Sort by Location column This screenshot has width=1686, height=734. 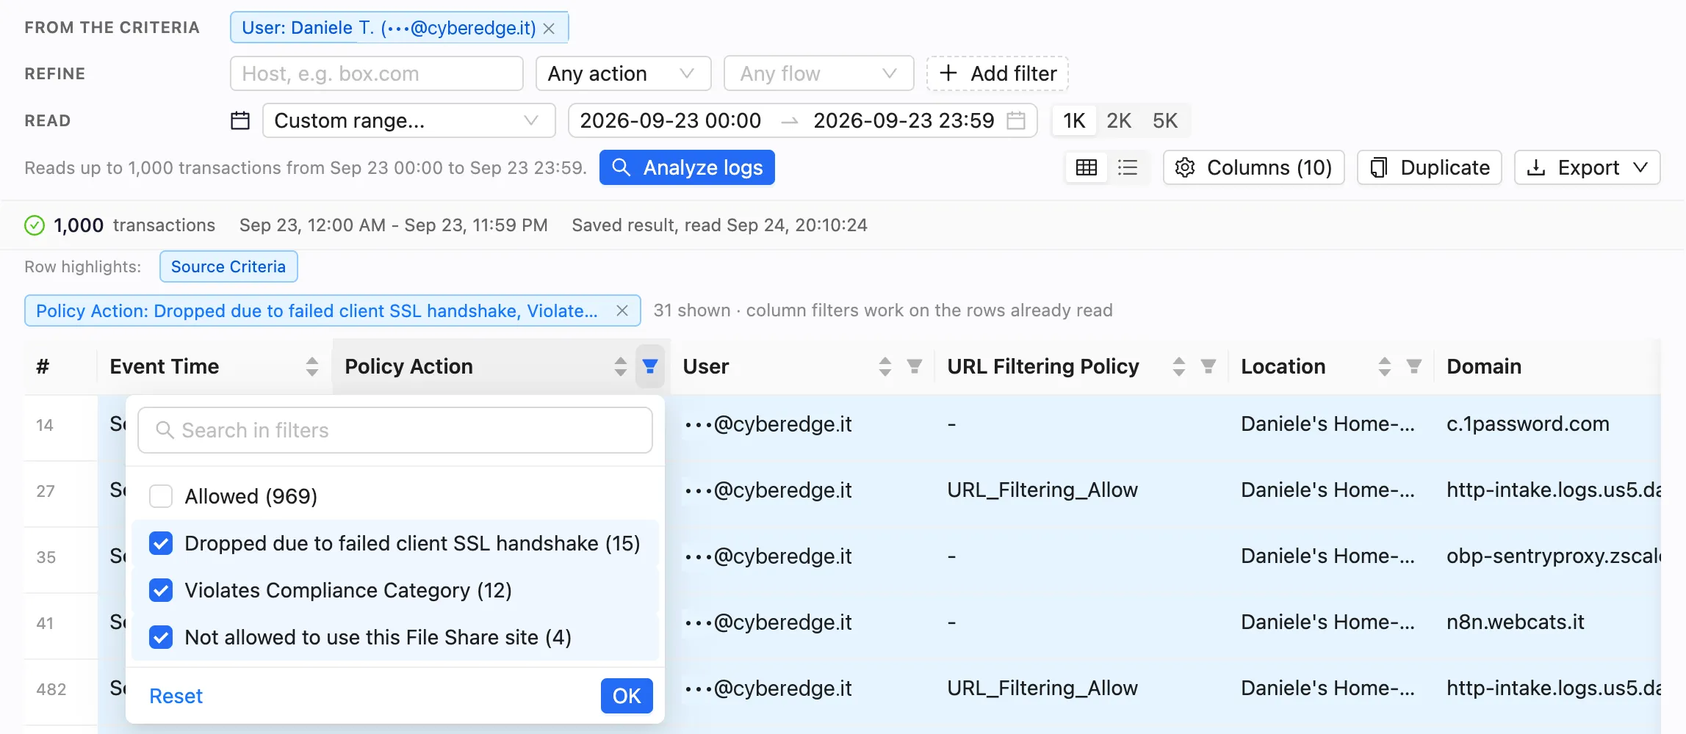1385,366
